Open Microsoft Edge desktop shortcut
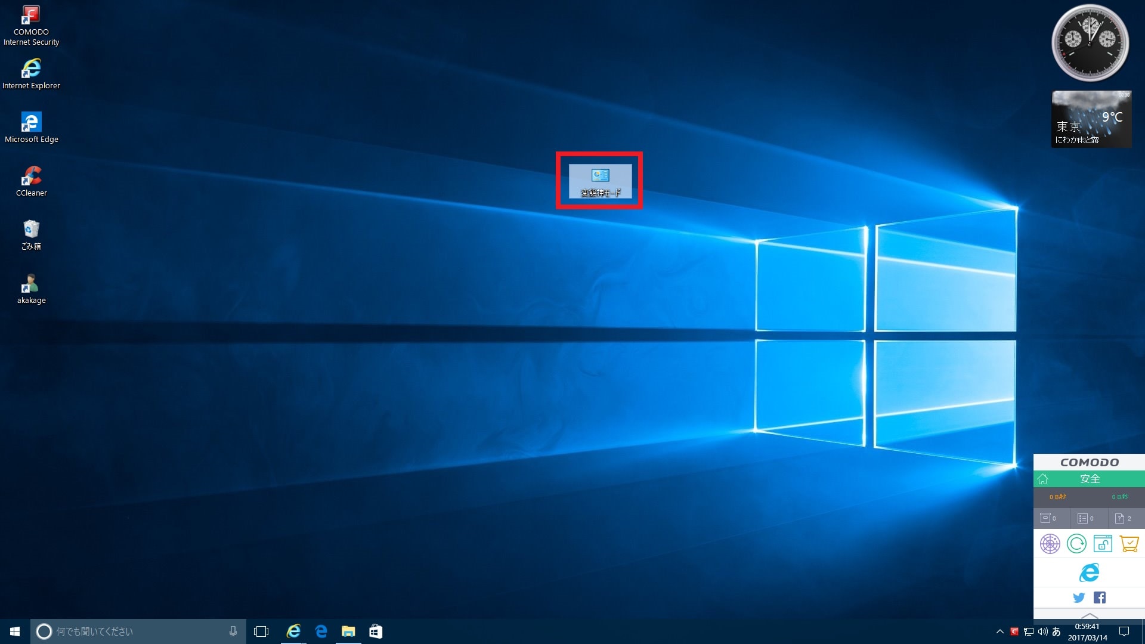This screenshot has height=644, width=1145. tap(31, 128)
